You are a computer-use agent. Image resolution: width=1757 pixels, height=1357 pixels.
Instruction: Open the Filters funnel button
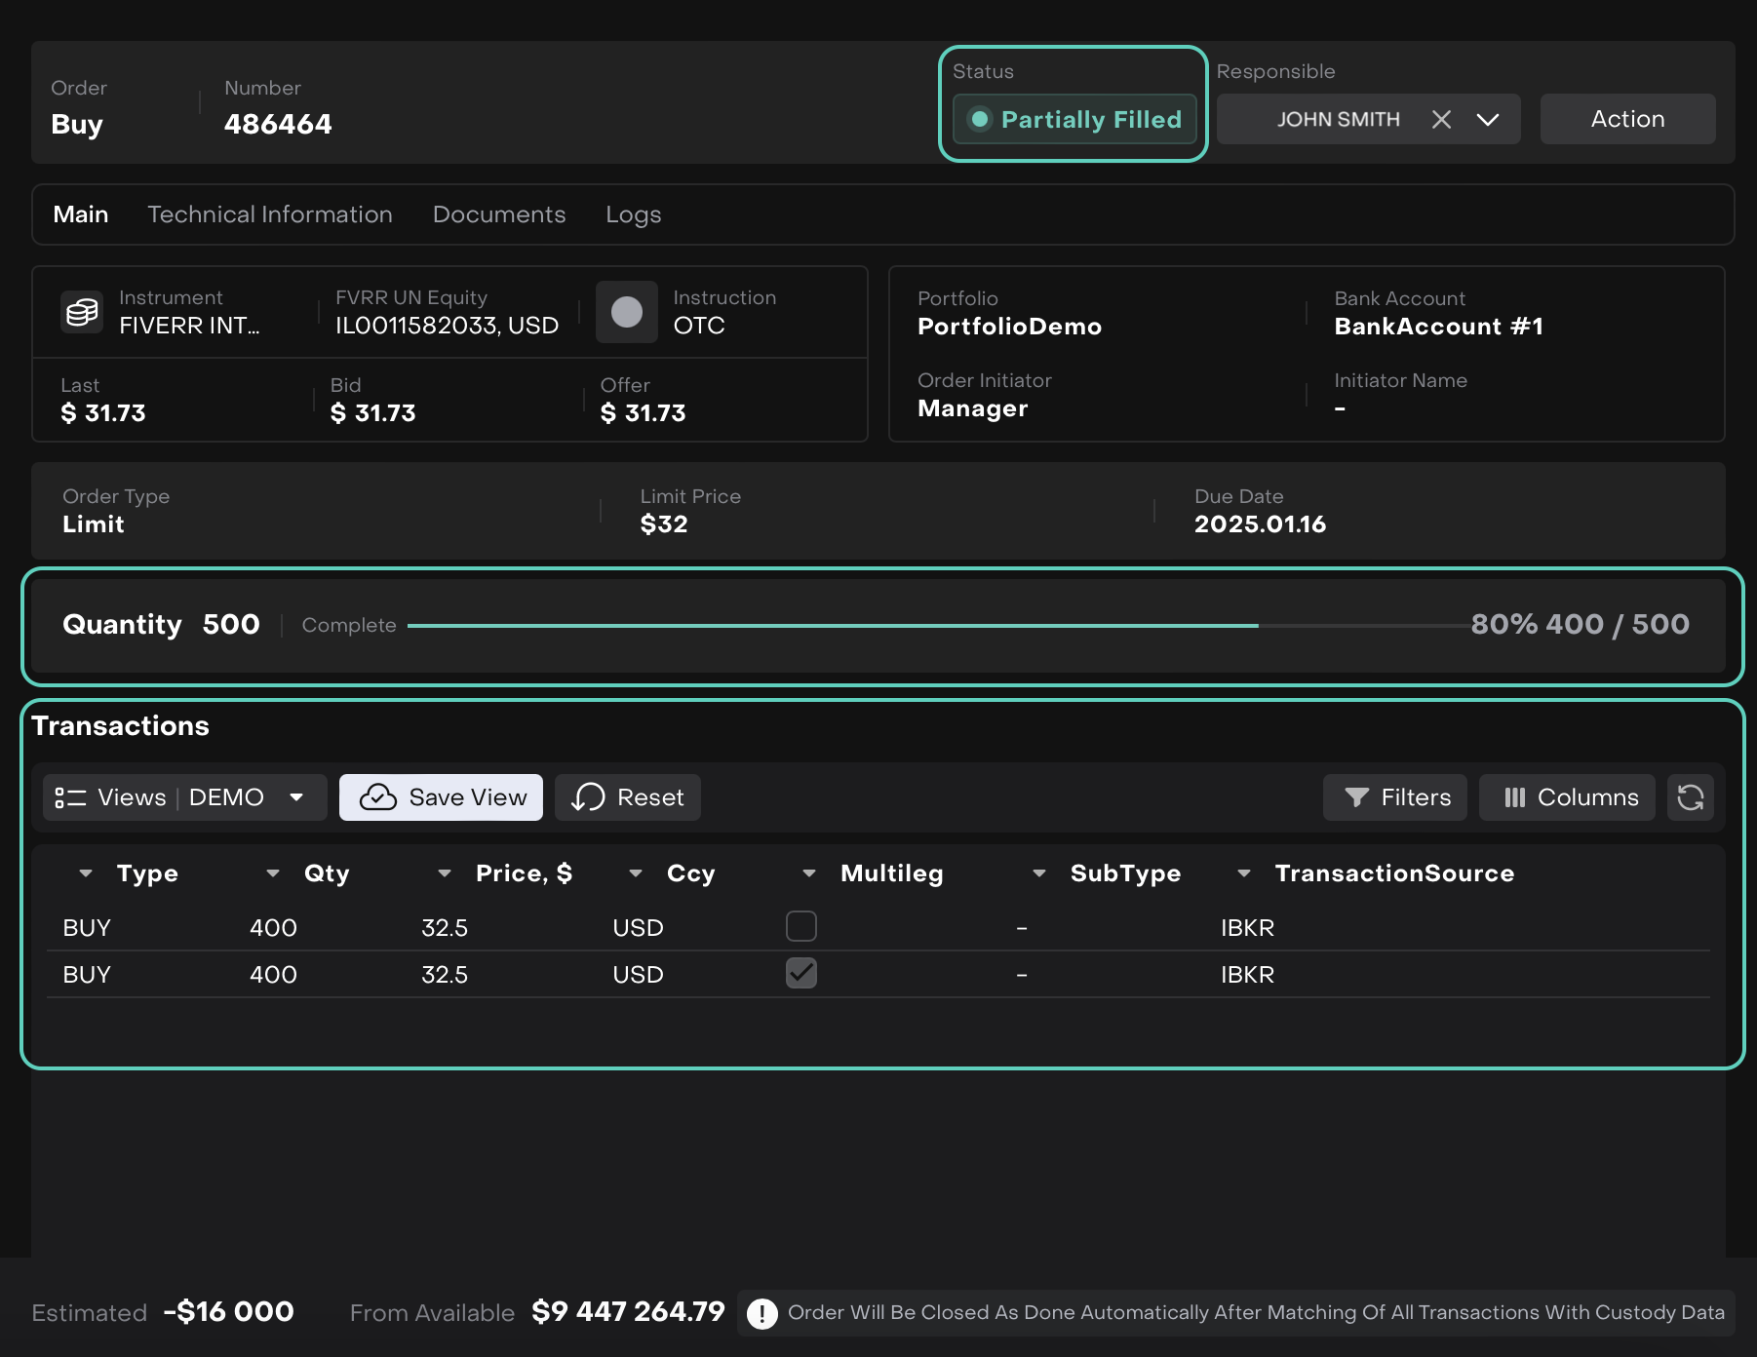(x=1394, y=797)
